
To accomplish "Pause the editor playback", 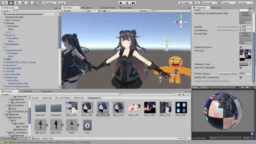I will pyautogui.click(x=127, y=3).
